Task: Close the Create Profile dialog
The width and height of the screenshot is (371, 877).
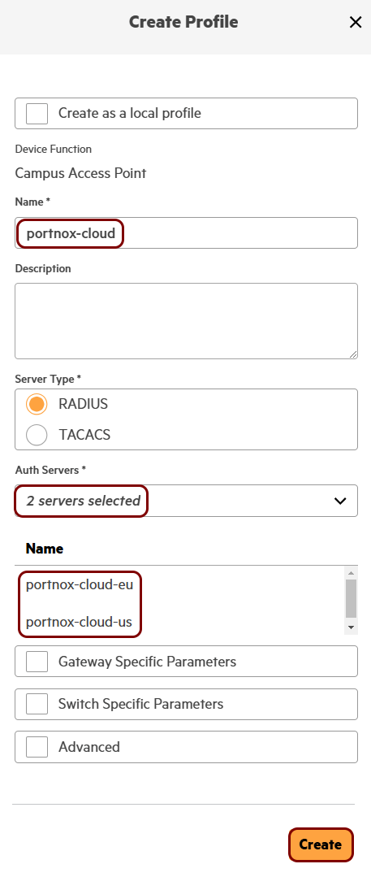Action: click(x=356, y=23)
